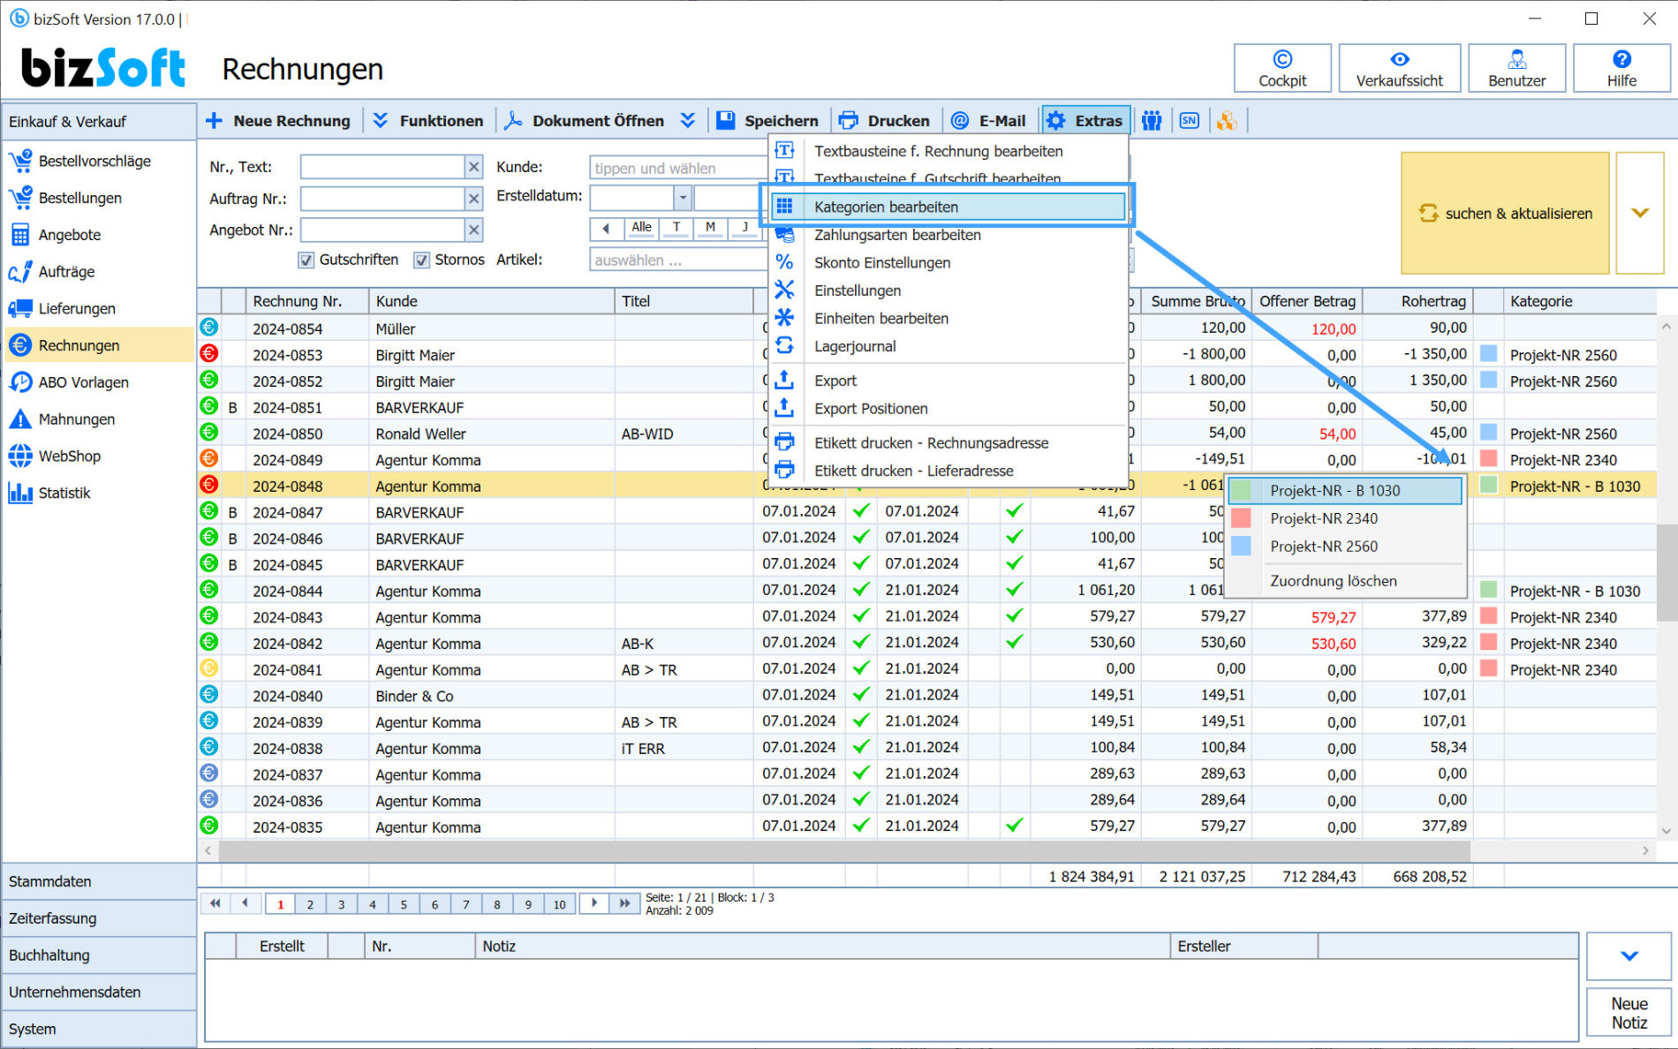Open the Erstelldatum date dropdown
This screenshot has height=1049, width=1678.
coord(682,197)
